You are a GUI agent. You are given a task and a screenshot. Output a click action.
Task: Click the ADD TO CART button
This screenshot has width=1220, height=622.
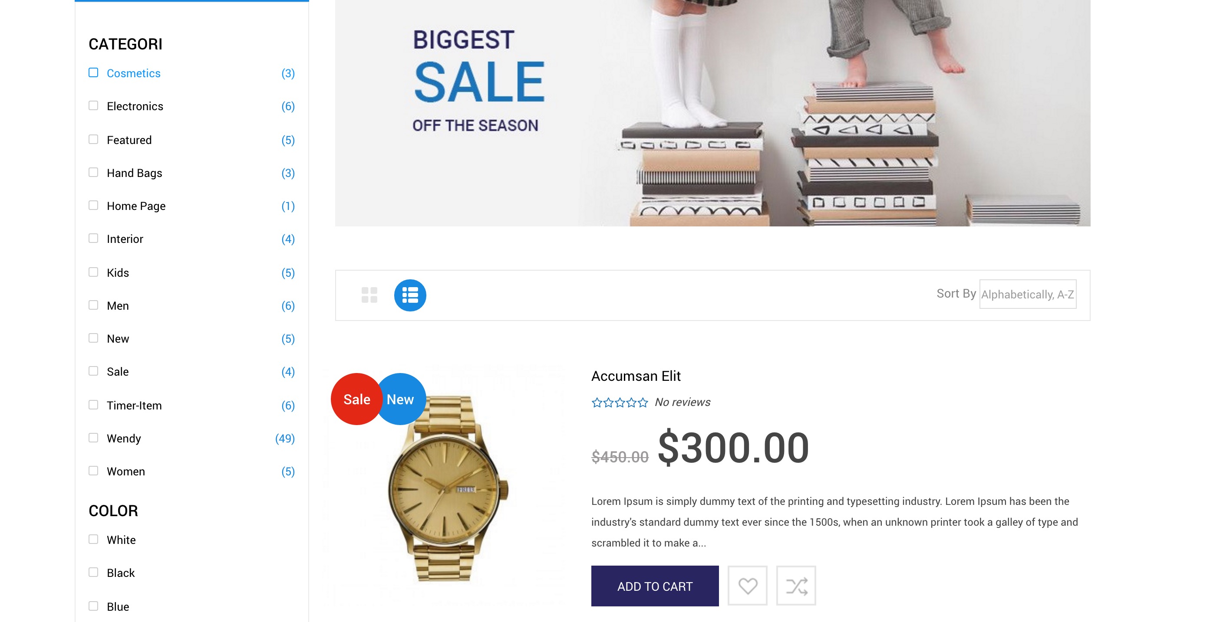tap(655, 586)
